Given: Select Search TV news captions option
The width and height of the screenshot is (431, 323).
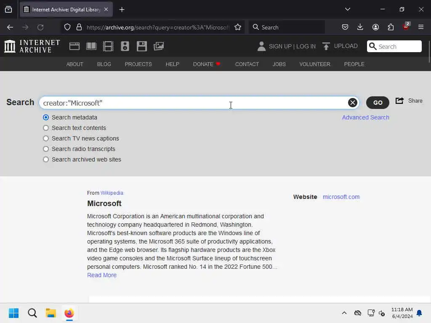Looking at the screenshot, I should coord(46,138).
